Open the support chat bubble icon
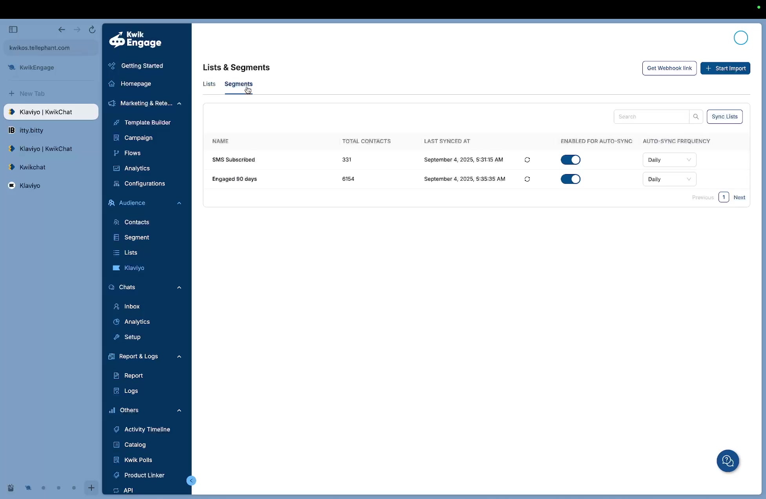 (728, 461)
